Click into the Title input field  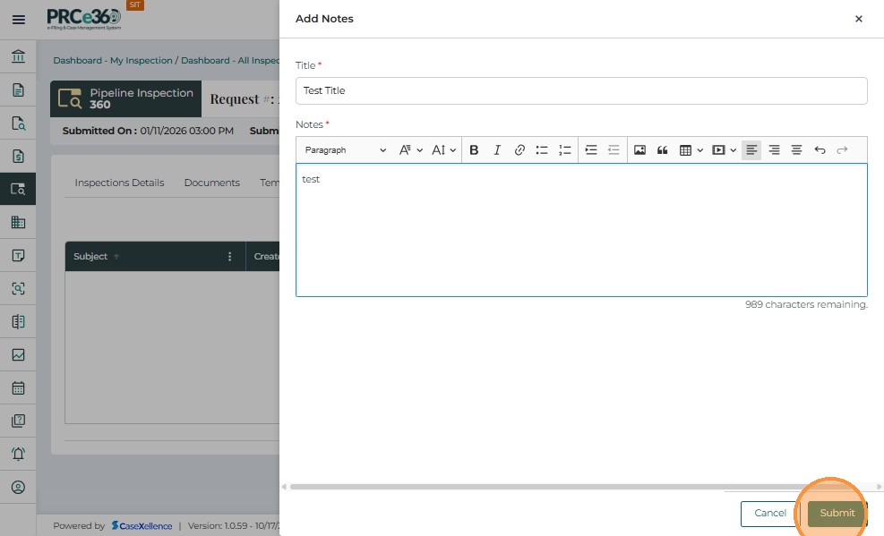581,90
